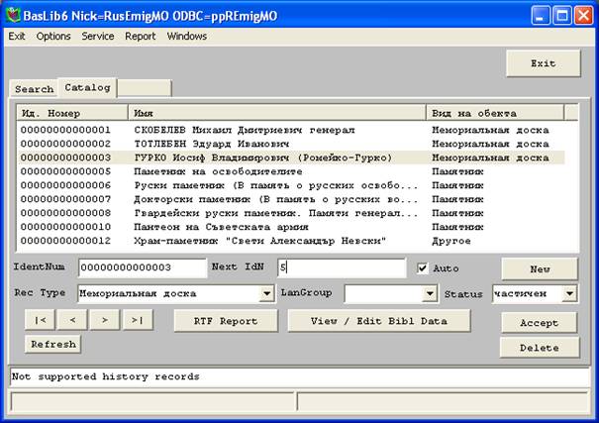
Task: Switch to the Search tab
Action: pos(34,89)
